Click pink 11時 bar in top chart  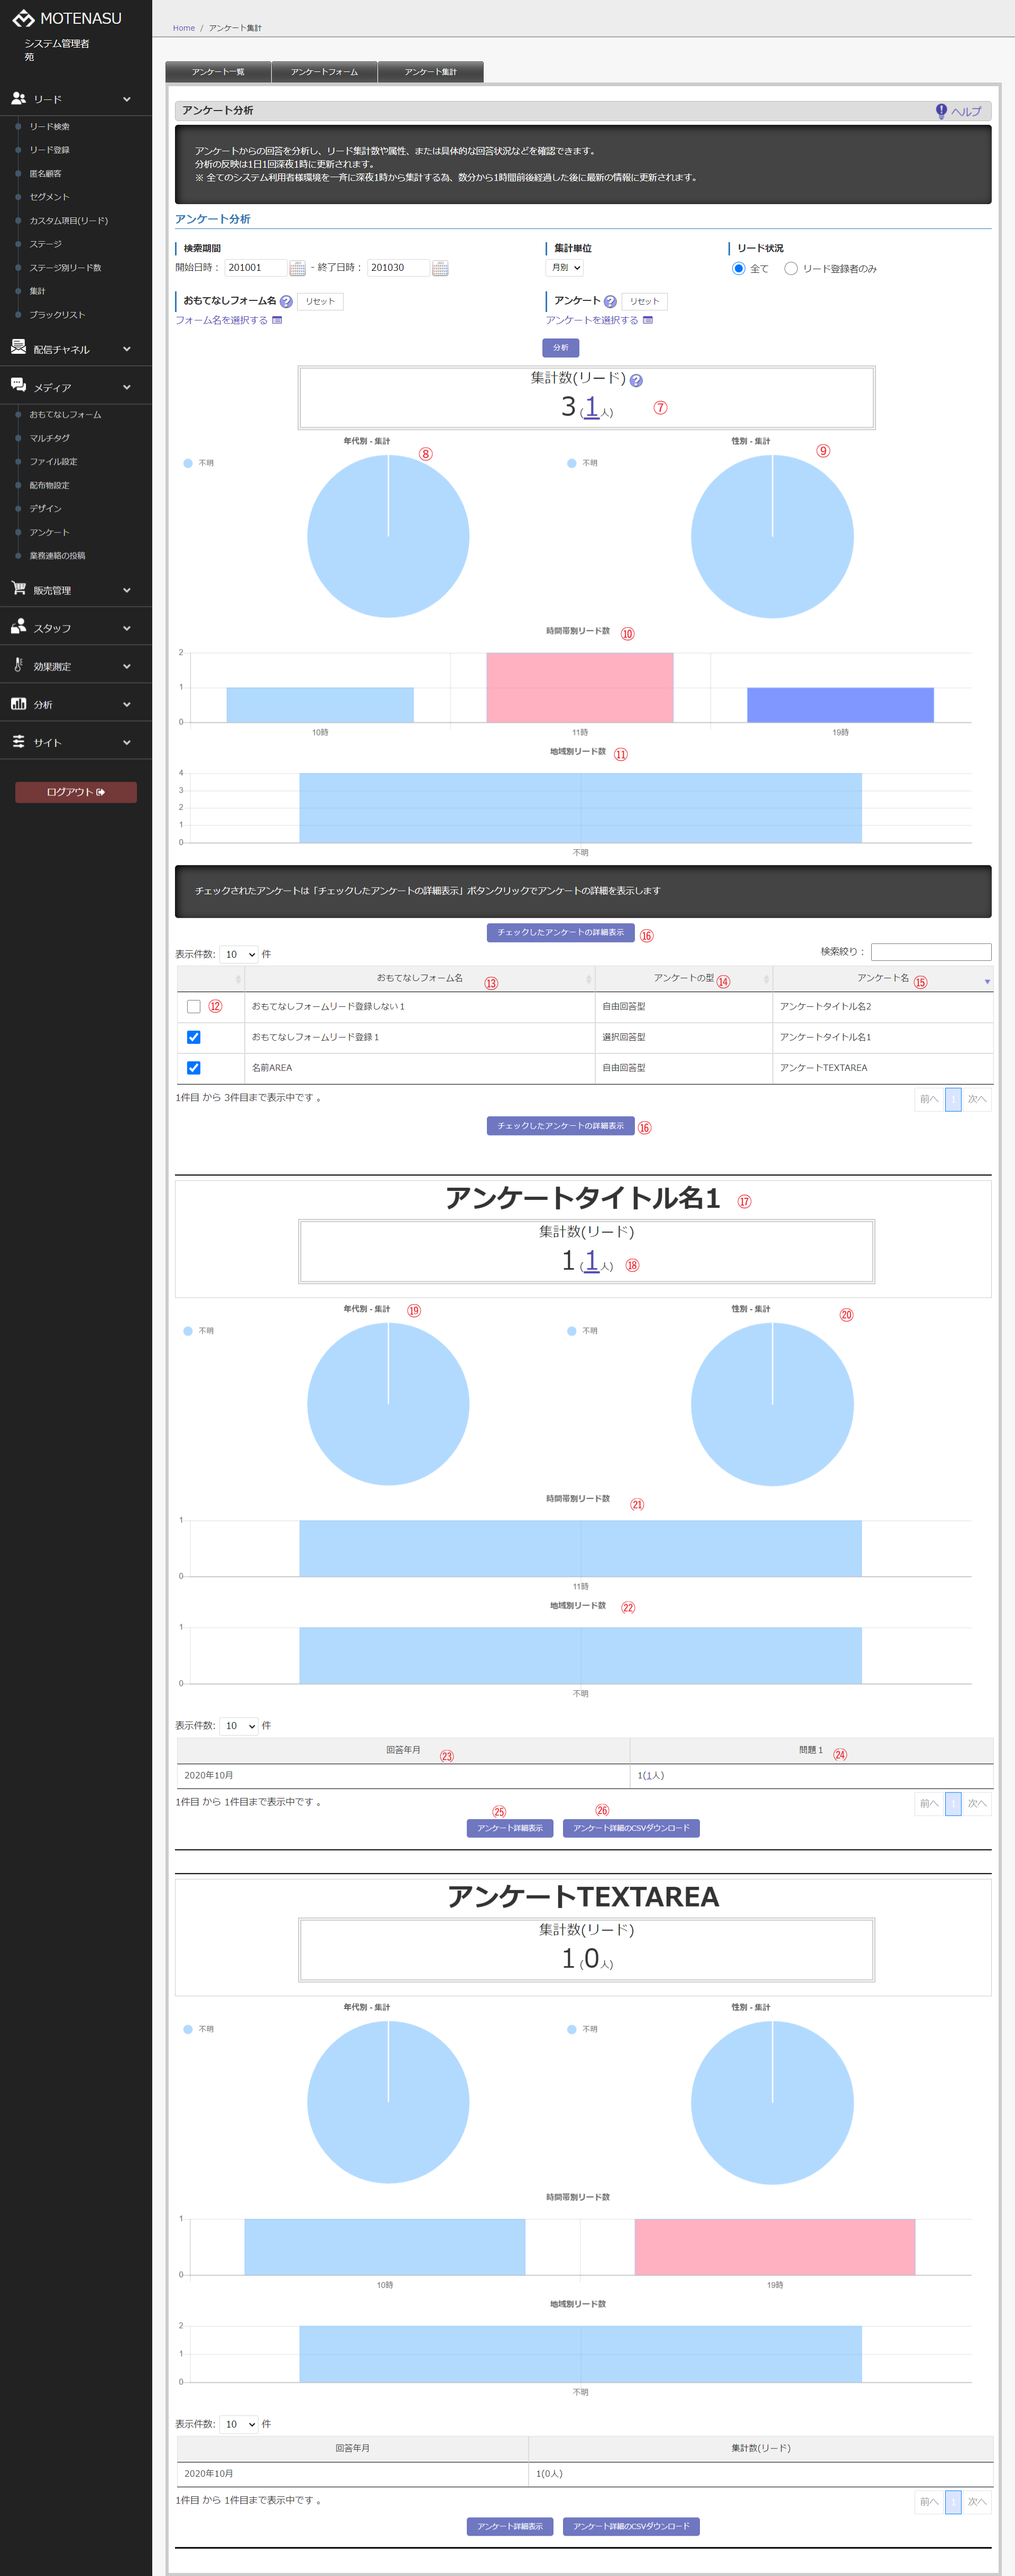(x=580, y=687)
